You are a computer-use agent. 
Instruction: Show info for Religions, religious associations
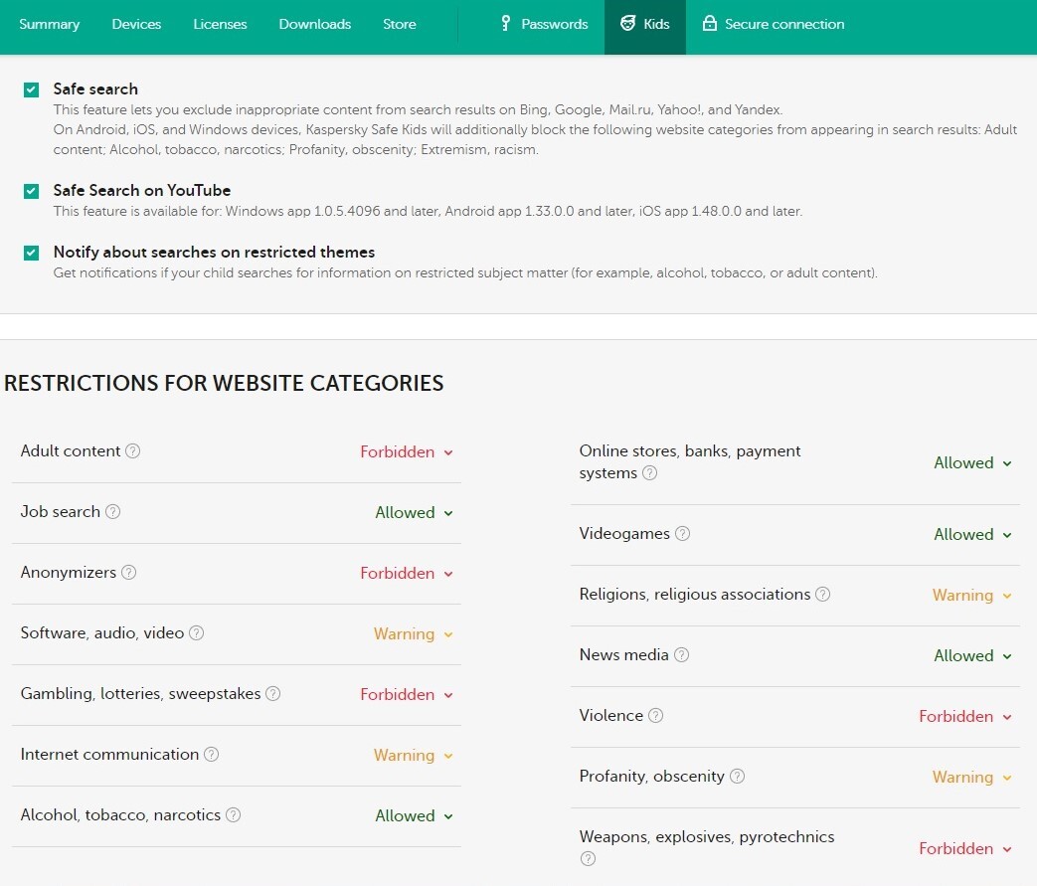point(823,595)
